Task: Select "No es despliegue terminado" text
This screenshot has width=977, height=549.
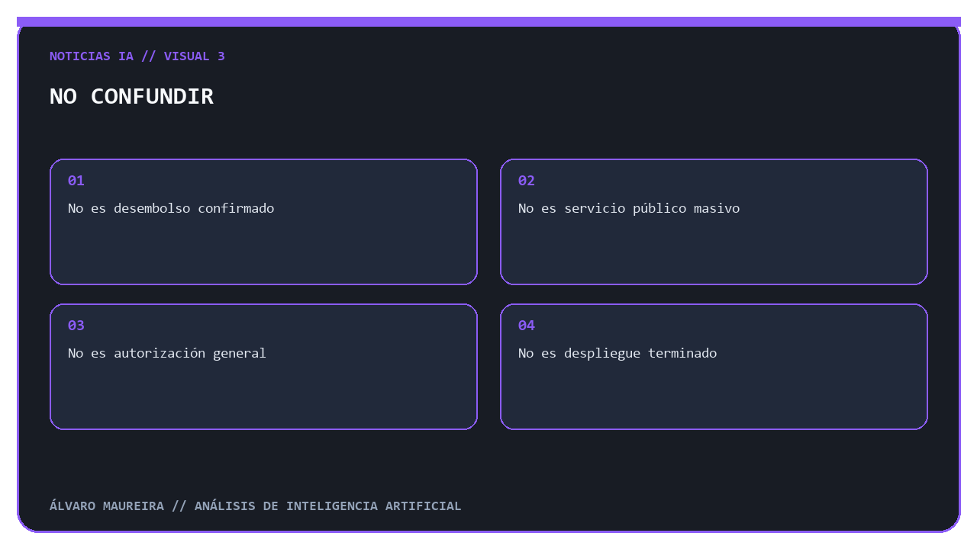Action: [x=617, y=353]
